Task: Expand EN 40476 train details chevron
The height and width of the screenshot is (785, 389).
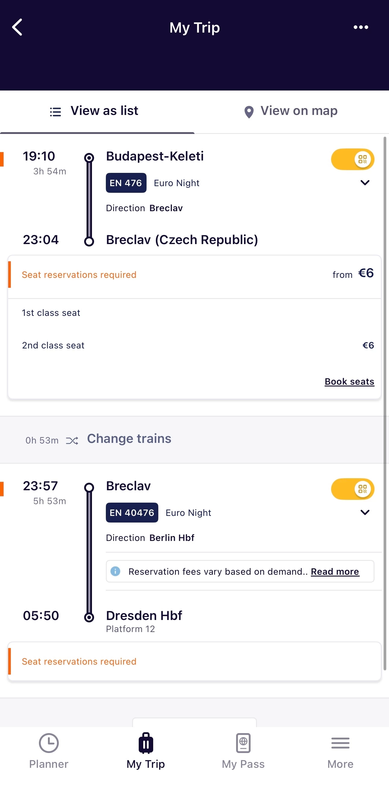Action: (x=365, y=512)
